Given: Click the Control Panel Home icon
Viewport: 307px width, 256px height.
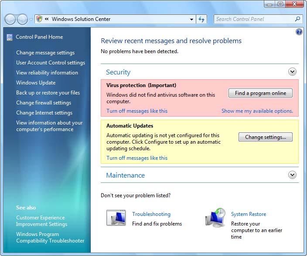Looking at the screenshot, I should tap(10, 37).
